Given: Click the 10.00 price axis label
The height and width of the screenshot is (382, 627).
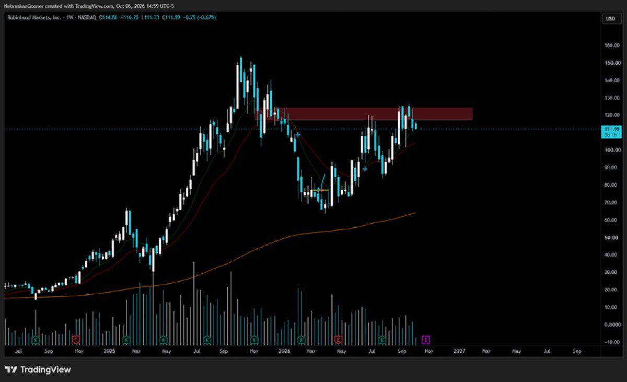Looking at the screenshot, I should [611, 307].
